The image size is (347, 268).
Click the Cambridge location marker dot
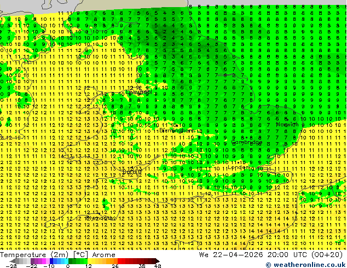point(247,137)
